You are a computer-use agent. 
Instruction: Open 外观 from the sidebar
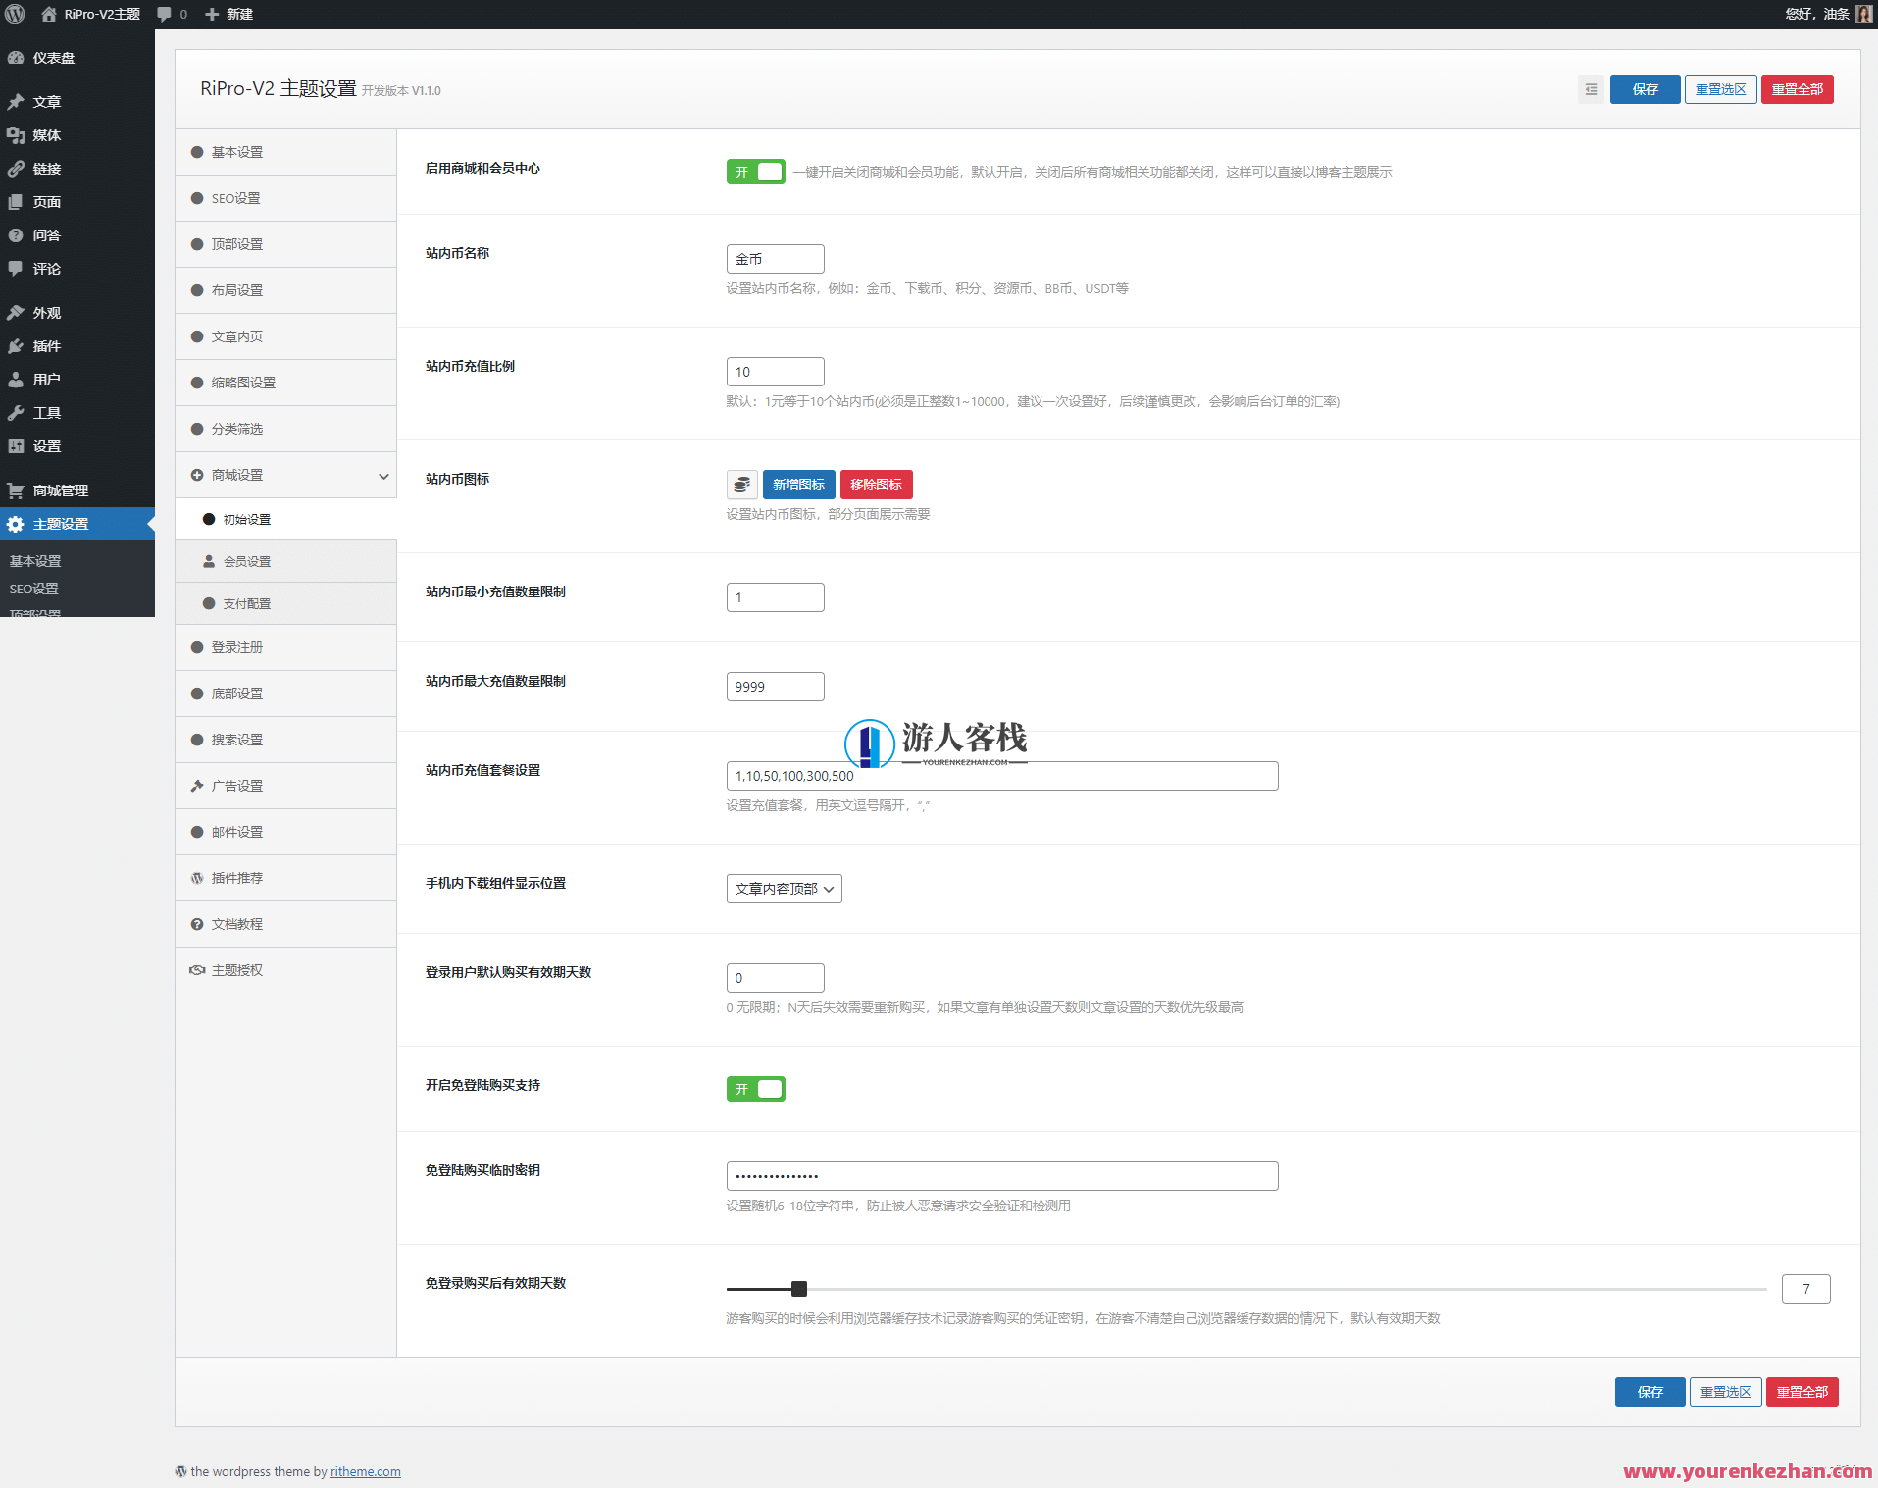coord(45,312)
